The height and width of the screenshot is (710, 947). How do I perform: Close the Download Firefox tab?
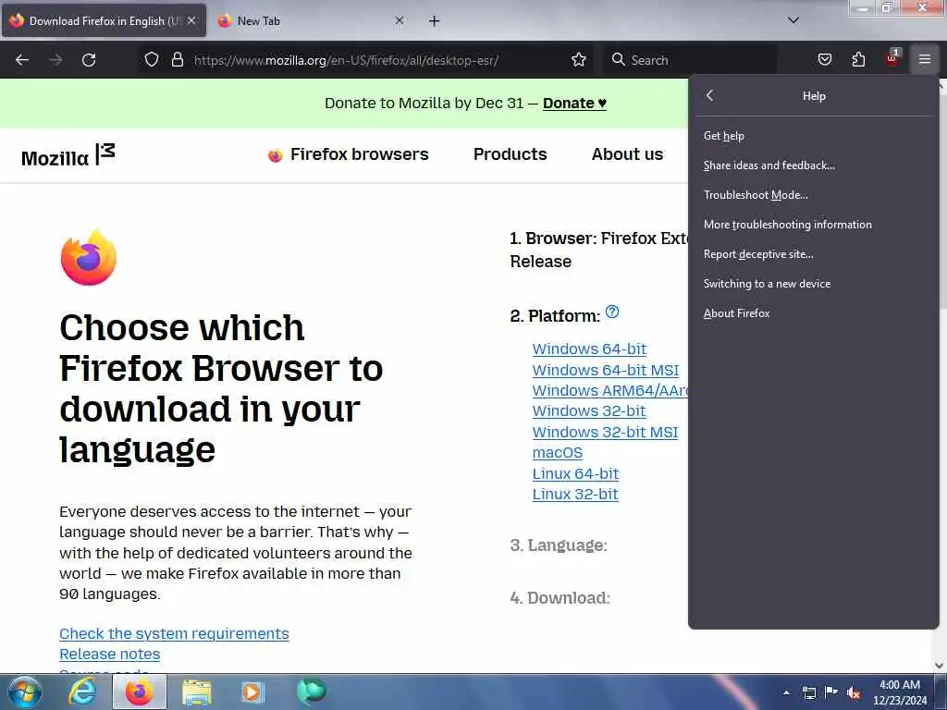191,20
